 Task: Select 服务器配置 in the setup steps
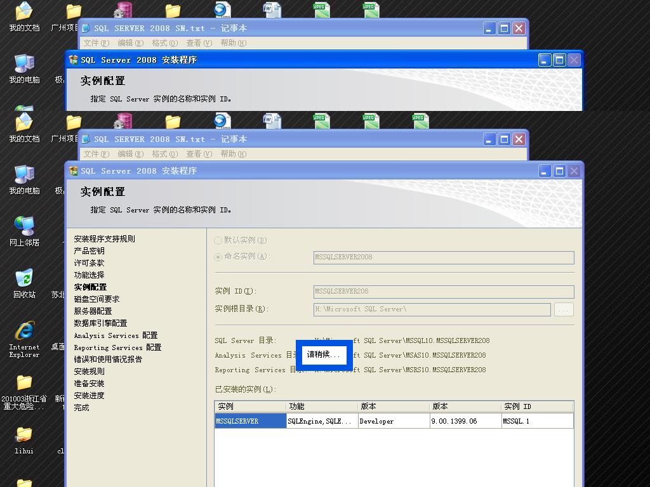point(93,311)
